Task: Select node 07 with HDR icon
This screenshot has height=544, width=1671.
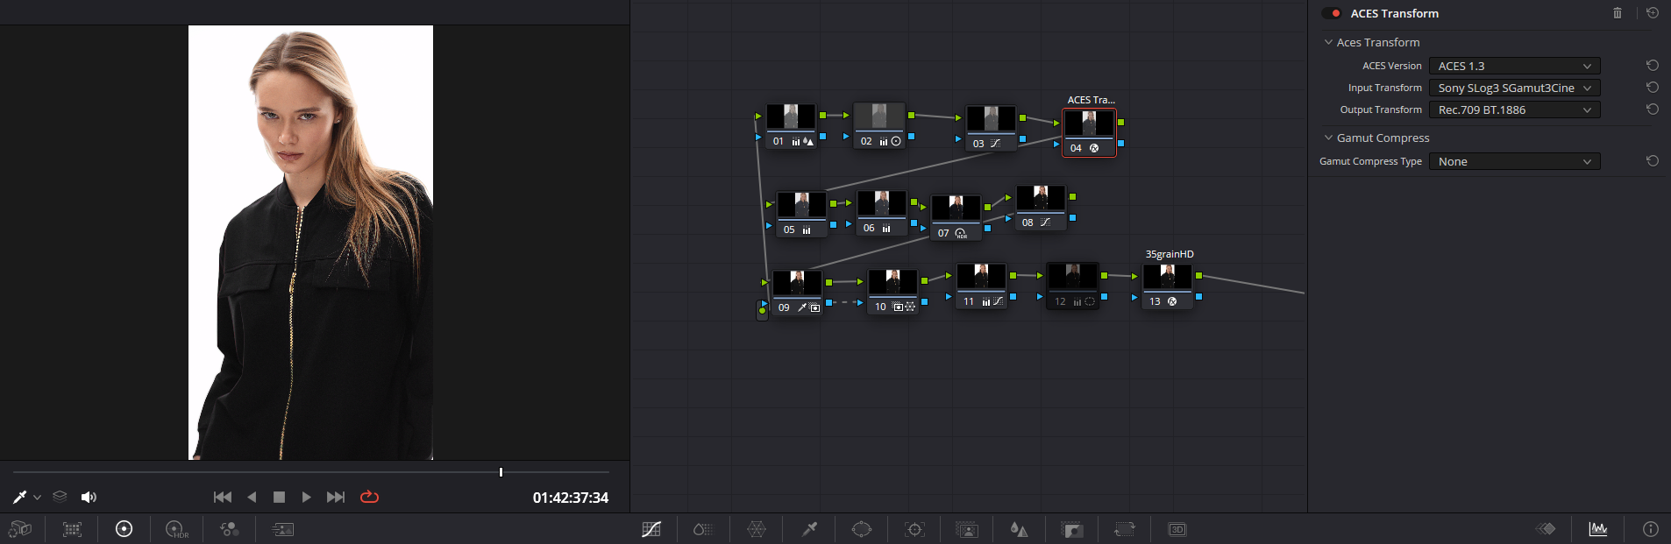Action: coord(956,217)
